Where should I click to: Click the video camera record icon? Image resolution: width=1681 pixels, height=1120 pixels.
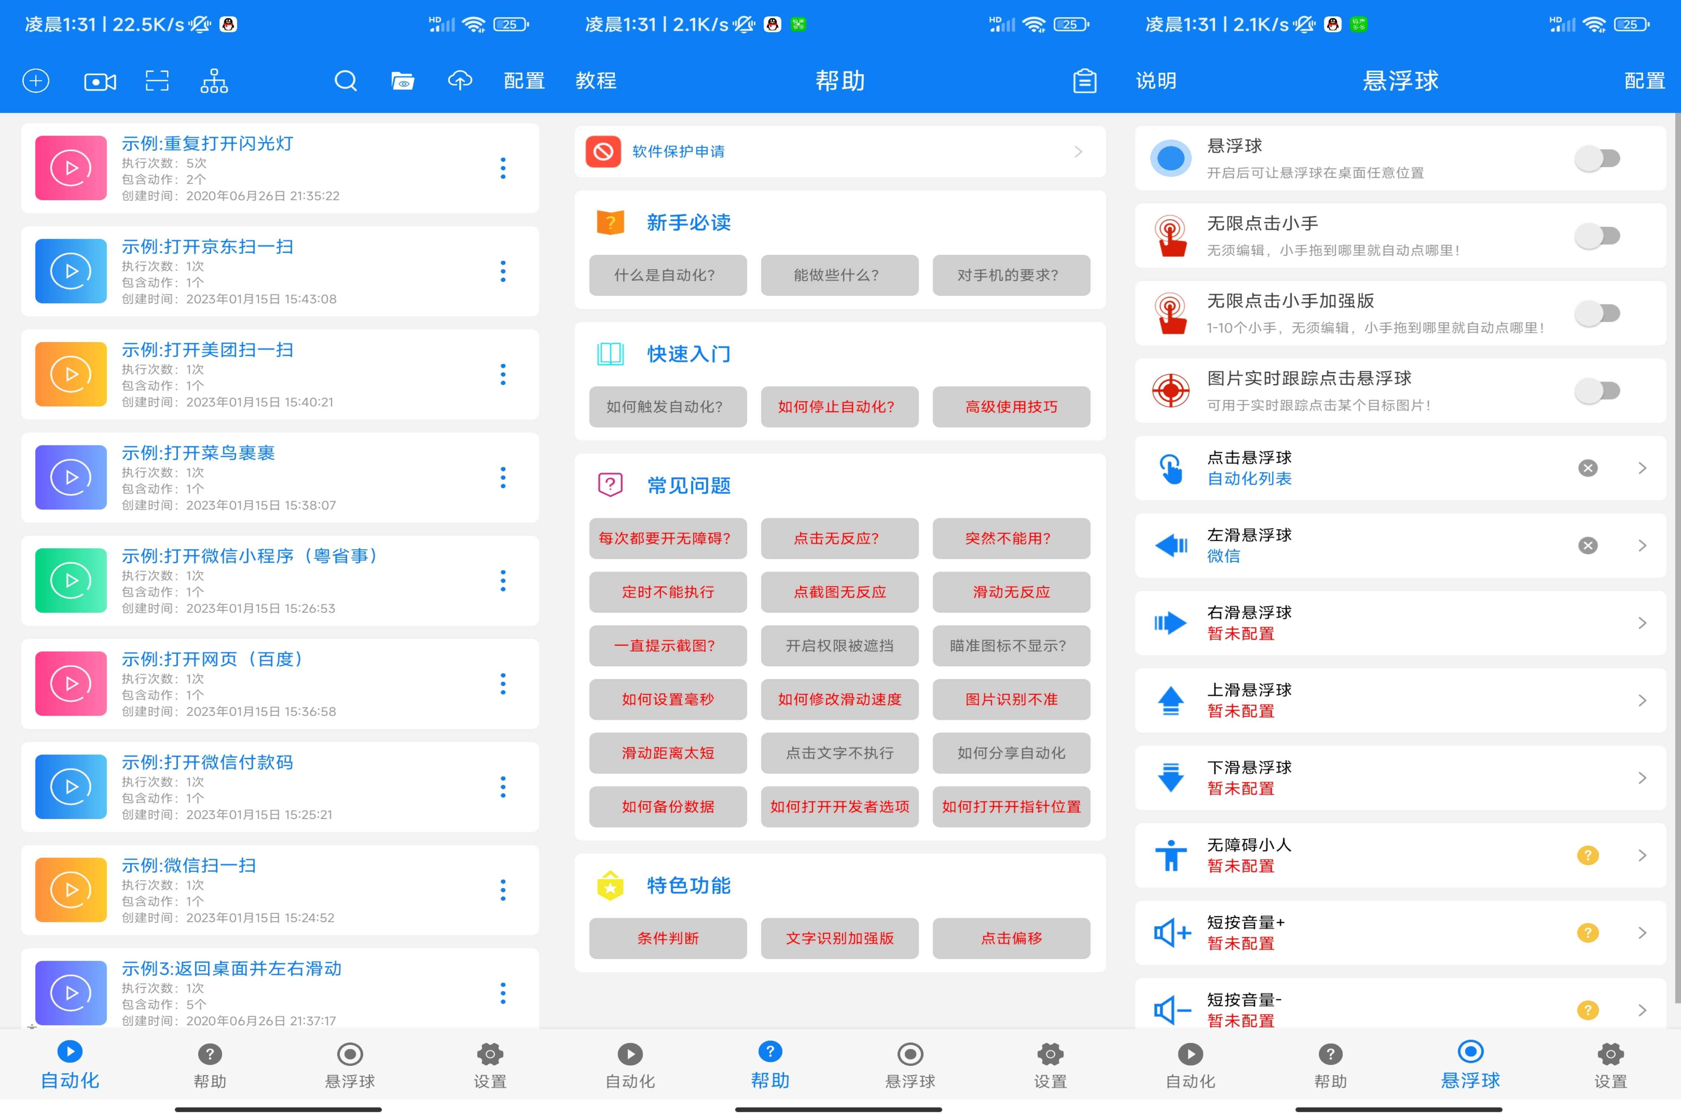coord(100,81)
